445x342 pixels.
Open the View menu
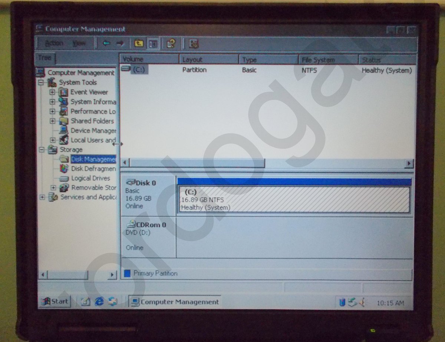click(79, 43)
